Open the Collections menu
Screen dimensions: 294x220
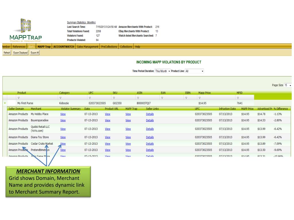(126, 47)
